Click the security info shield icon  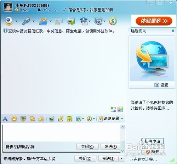tap(5, 31)
